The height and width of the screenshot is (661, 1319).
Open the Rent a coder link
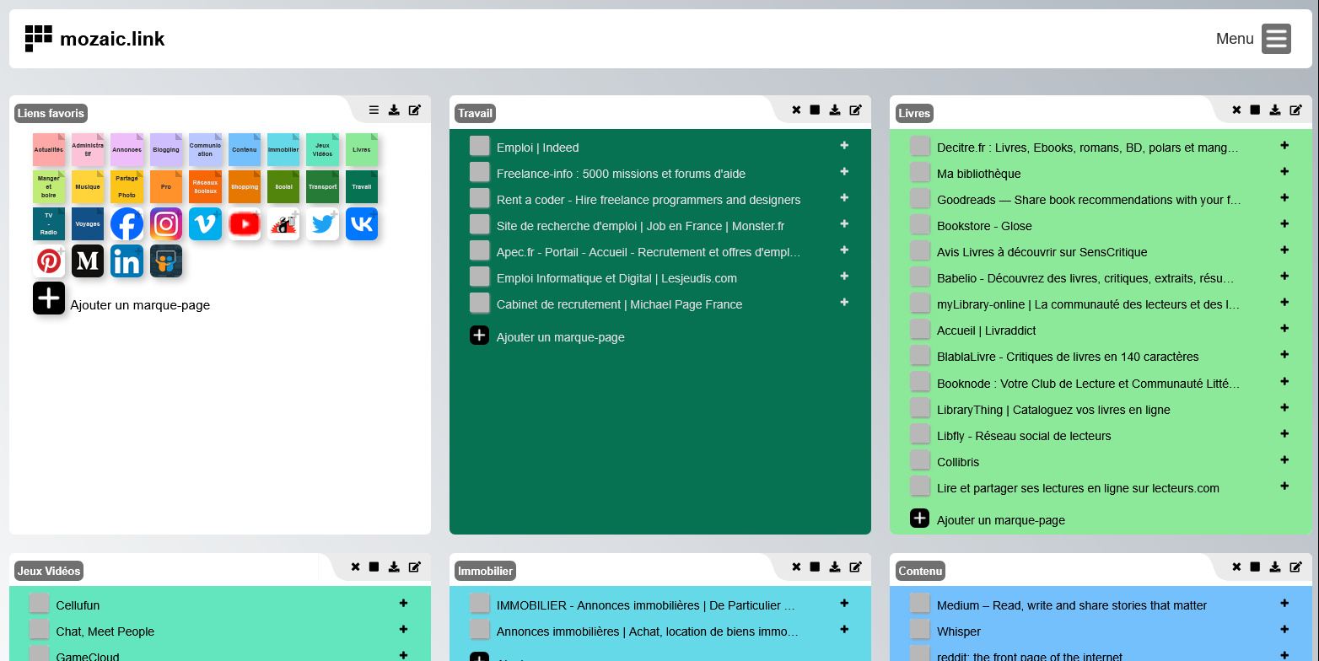[649, 200]
